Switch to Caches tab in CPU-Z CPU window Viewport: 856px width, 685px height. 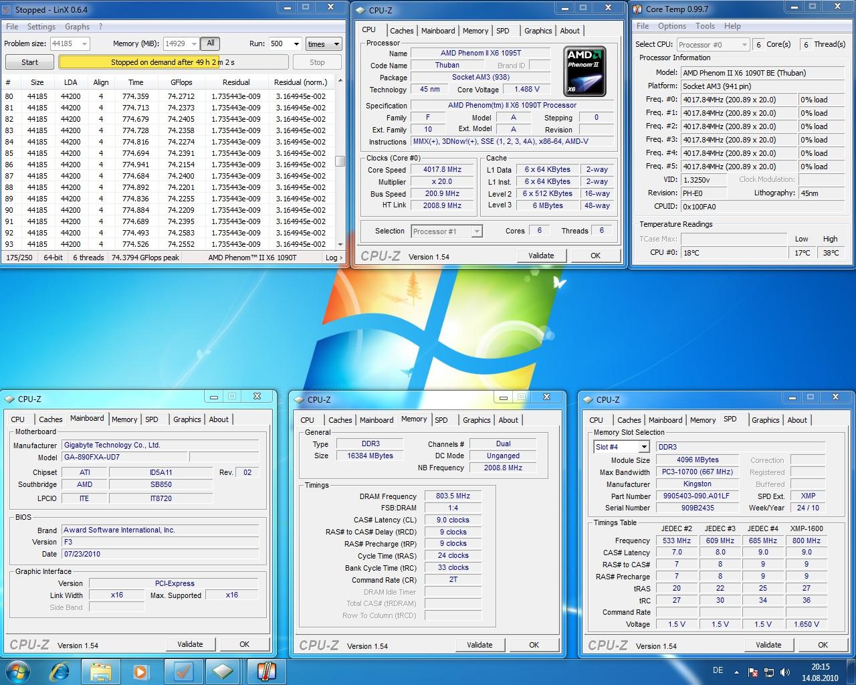pyautogui.click(x=401, y=31)
